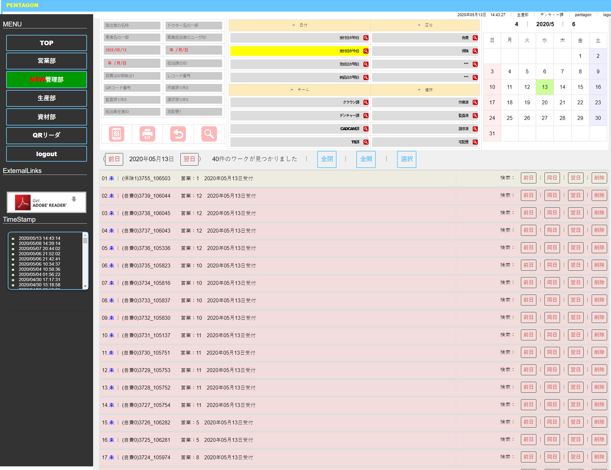Click magnifier icon for TS課
The image size is (611, 470).
tap(366, 142)
